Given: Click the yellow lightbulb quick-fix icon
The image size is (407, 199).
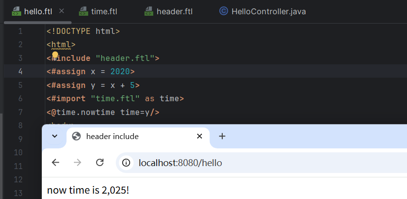Looking at the screenshot, I should (x=55, y=55).
